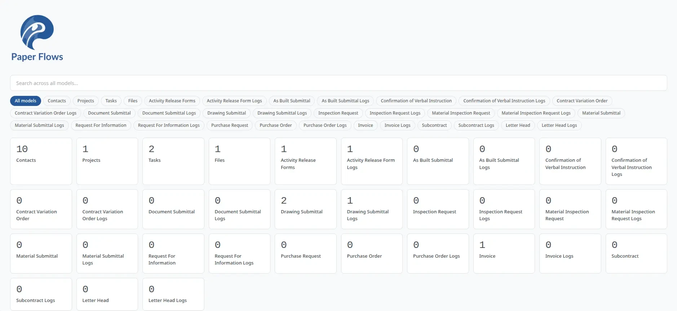Viewport: 677px width, 311px height.
Task: Open the Tasks card showing 2
Action: (x=173, y=161)
